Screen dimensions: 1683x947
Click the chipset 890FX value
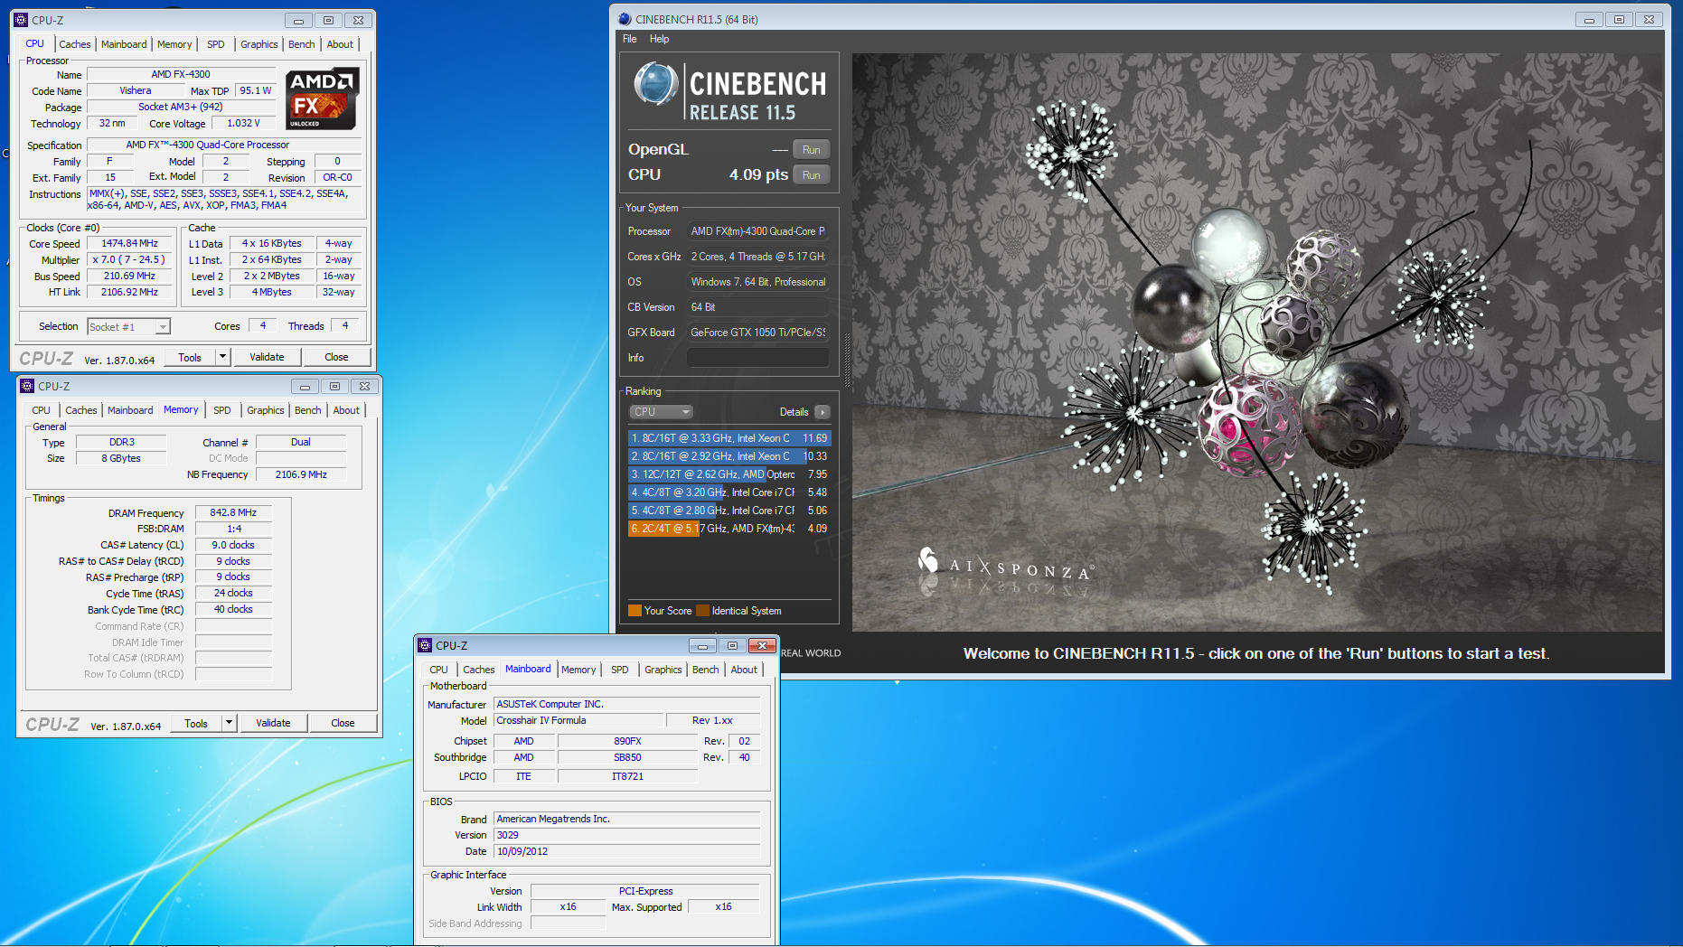pyautogui.click(x=627, y=741)
